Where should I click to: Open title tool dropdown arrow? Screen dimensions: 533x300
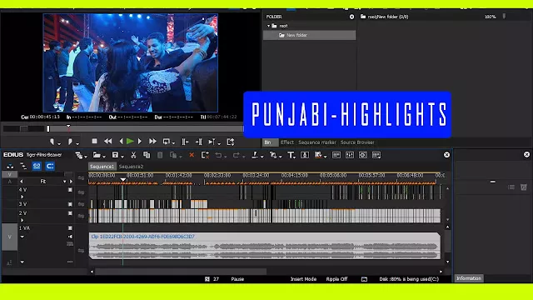[295, 157]
